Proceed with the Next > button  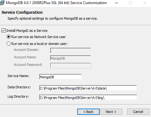(111, 112)
